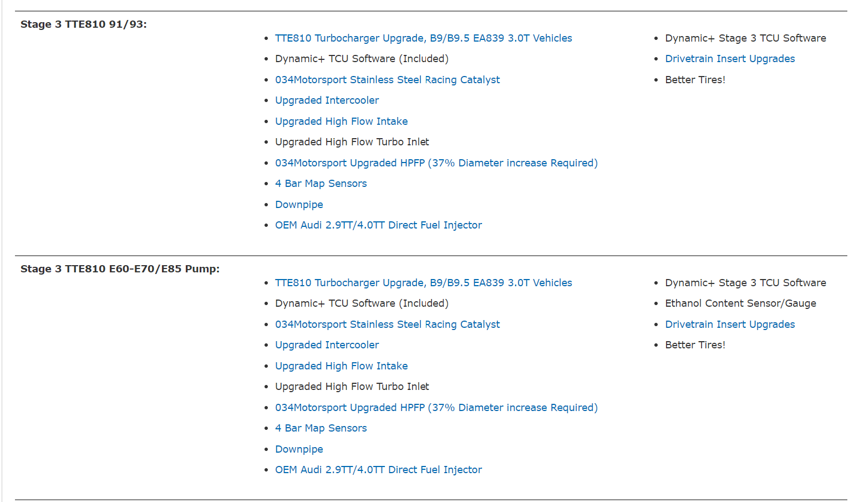This screenshot has width=854, height=502.
Task: Open Upgraded High Flow Intake in 91/93 section
Action: tap(342, 121)
